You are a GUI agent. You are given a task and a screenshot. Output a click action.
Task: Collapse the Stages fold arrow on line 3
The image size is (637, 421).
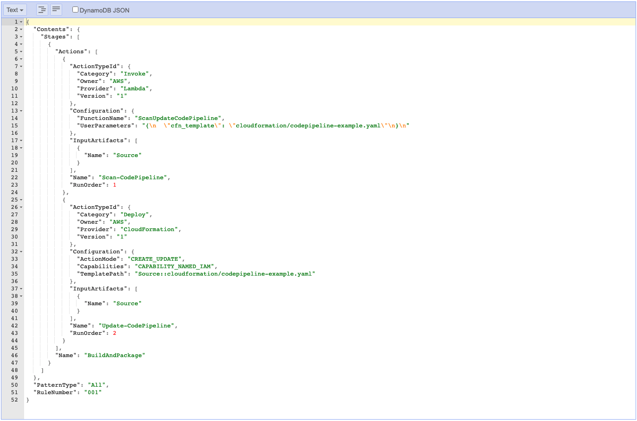click(x=21, y=37)
